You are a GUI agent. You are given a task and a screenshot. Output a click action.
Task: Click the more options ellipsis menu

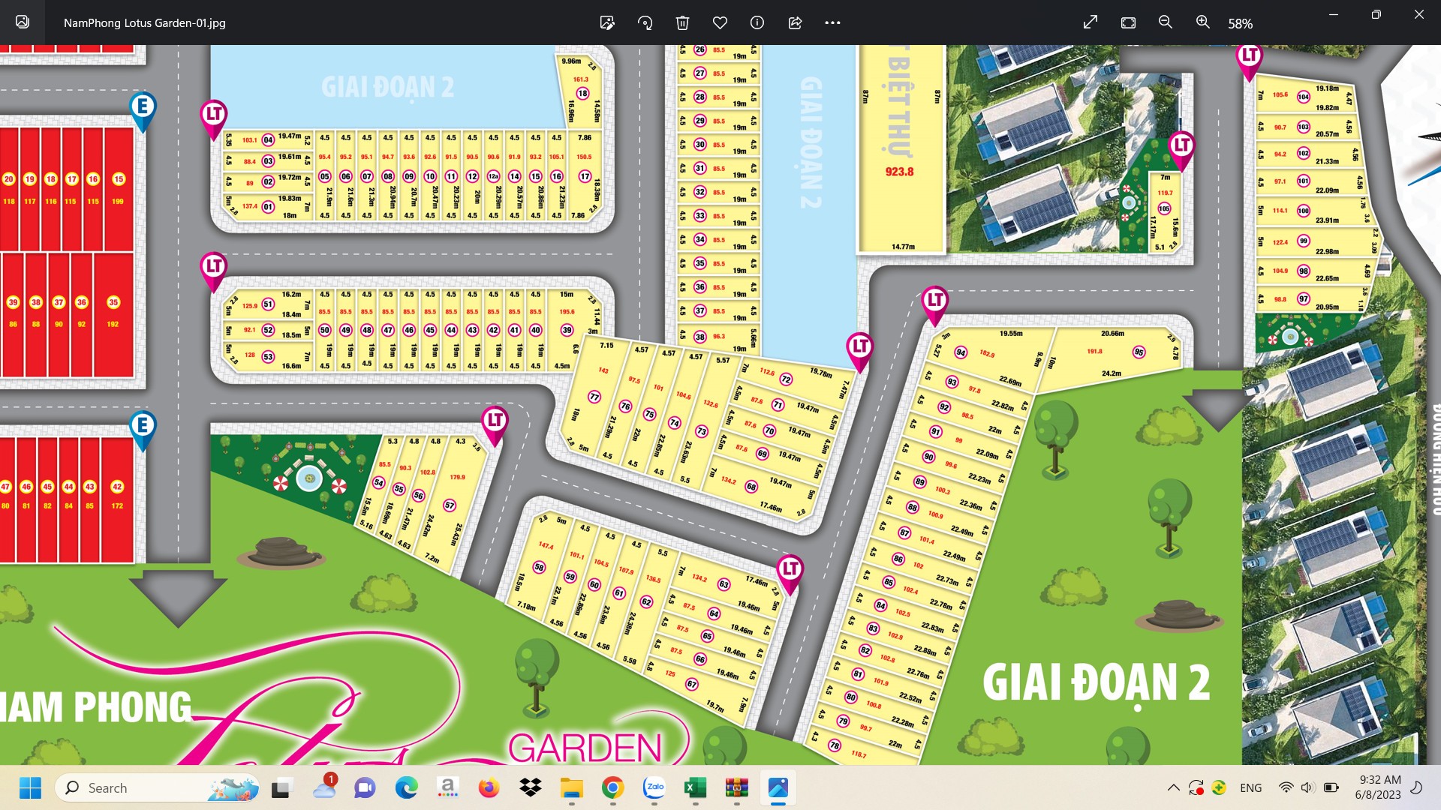[832, 22]
